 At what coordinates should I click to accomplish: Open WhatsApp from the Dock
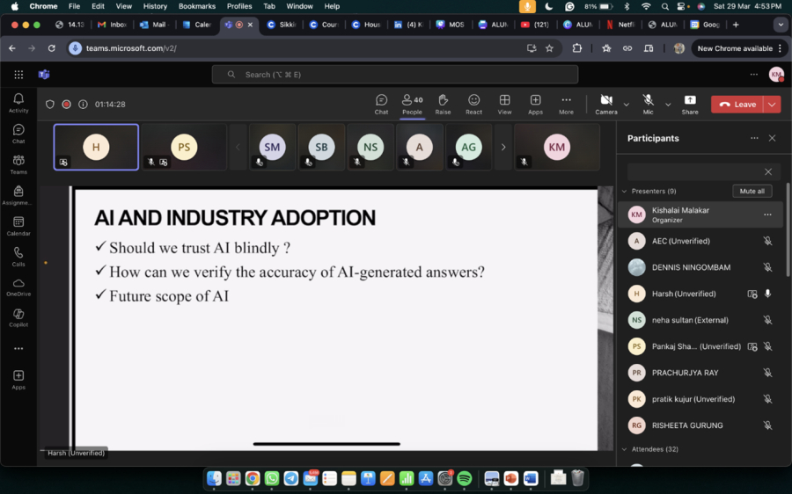click(x=272, y=478)
